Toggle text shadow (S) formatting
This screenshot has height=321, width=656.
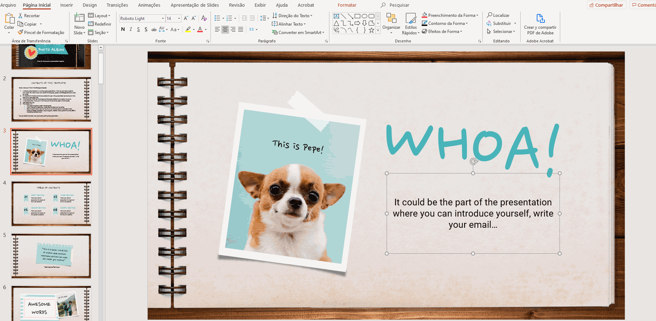coord(146,29)
